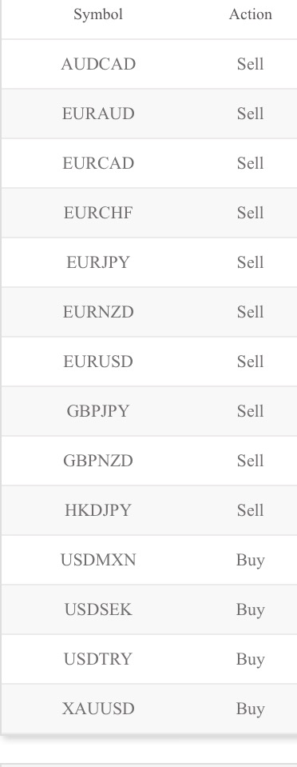Open the USDMXN symbol entry

(x=98, y=560)
